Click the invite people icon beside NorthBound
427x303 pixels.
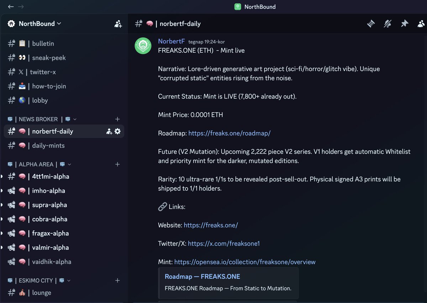[118, 24]
